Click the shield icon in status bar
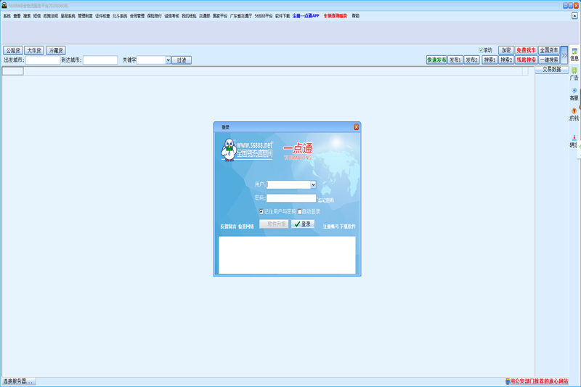Image resolution: width=581 pixels, height=387 pixels. (x=508, y=381)
